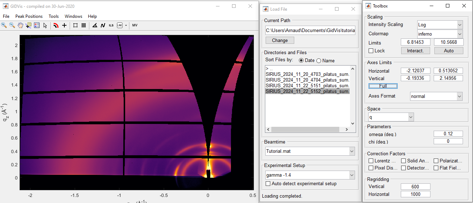Open the Tools menu
This screenshot has width=473, height=203.
[x=54, y=16]
